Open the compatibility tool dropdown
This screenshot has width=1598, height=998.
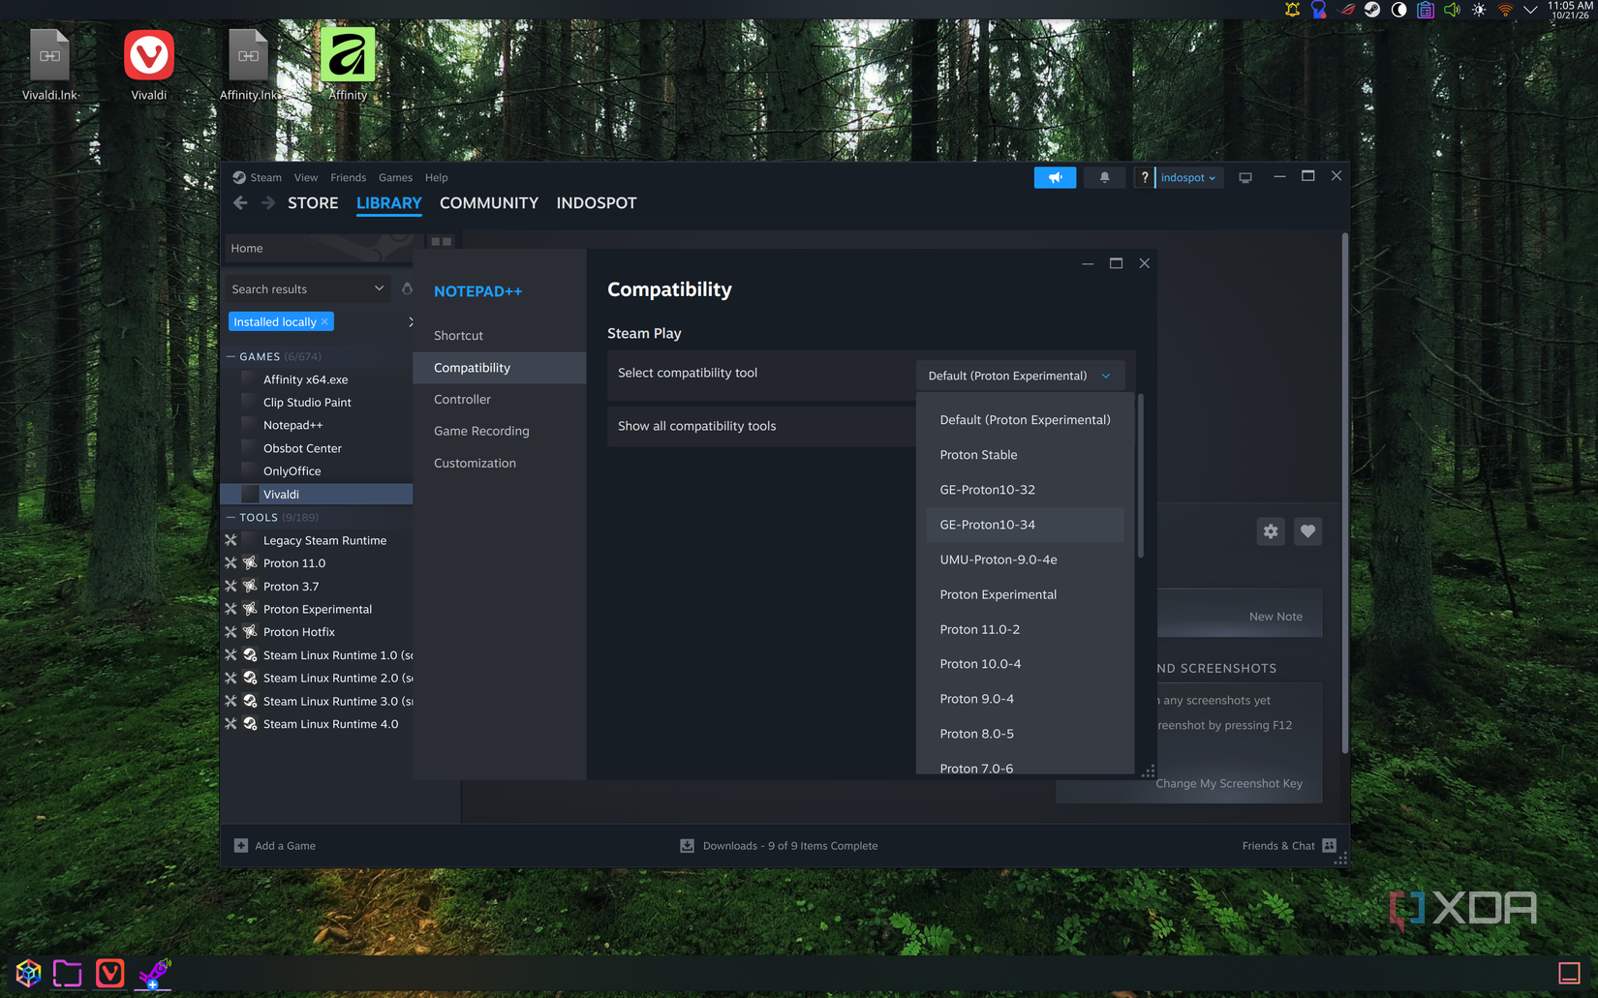click(1020, 376)
